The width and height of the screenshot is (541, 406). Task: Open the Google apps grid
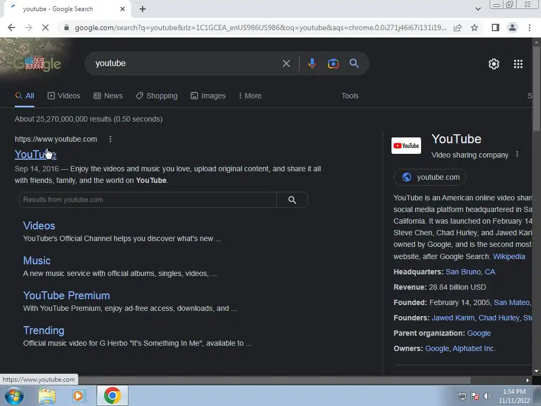[x=518, y=64]
